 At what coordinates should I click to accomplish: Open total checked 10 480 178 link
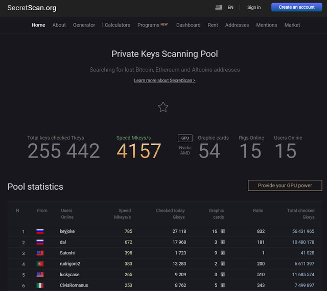tap(303, 242)
